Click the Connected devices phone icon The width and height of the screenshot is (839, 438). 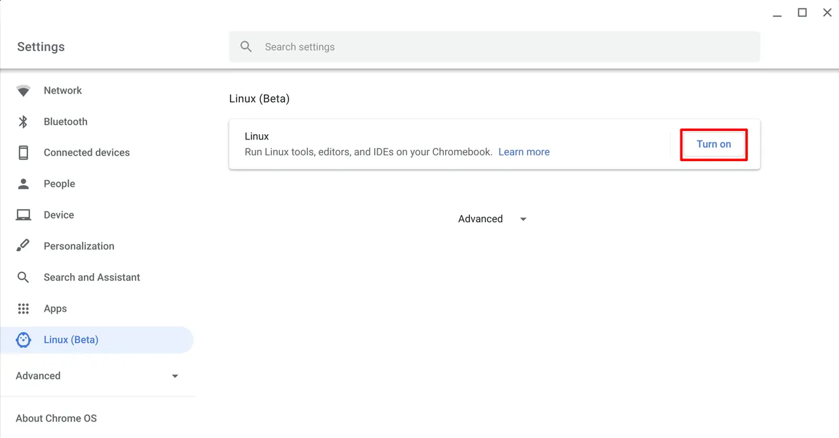tap(24, 153)
